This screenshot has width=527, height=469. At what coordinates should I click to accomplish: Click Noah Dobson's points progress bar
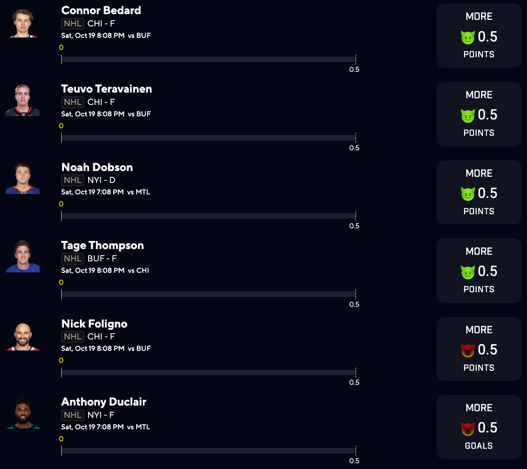[x=208, y=216]
